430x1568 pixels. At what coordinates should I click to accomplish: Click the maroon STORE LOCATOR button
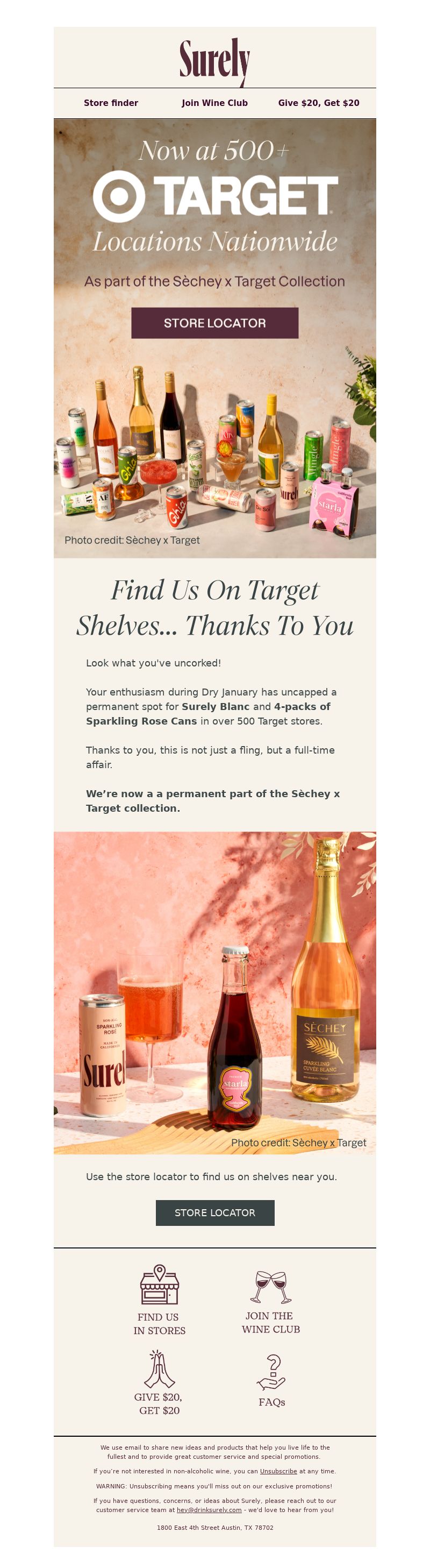[214, 323]
